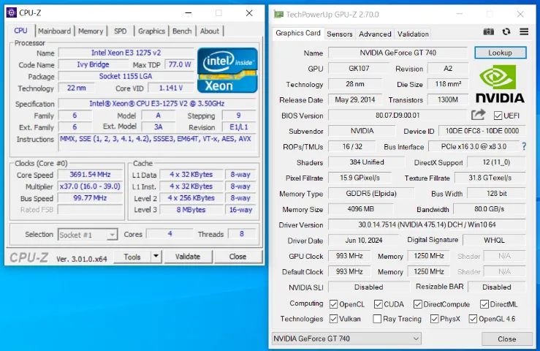Image resolution: width=540 pixels, height=351 pixels.
Task: Toggle the OpenGL 4.6 checkbox
Action: (473, 319)
